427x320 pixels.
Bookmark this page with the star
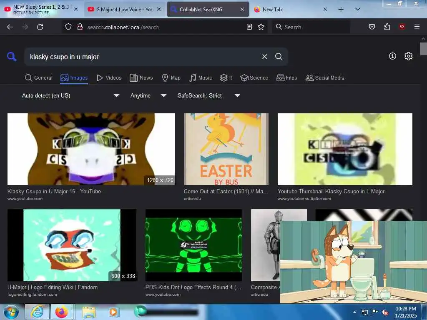261,27
